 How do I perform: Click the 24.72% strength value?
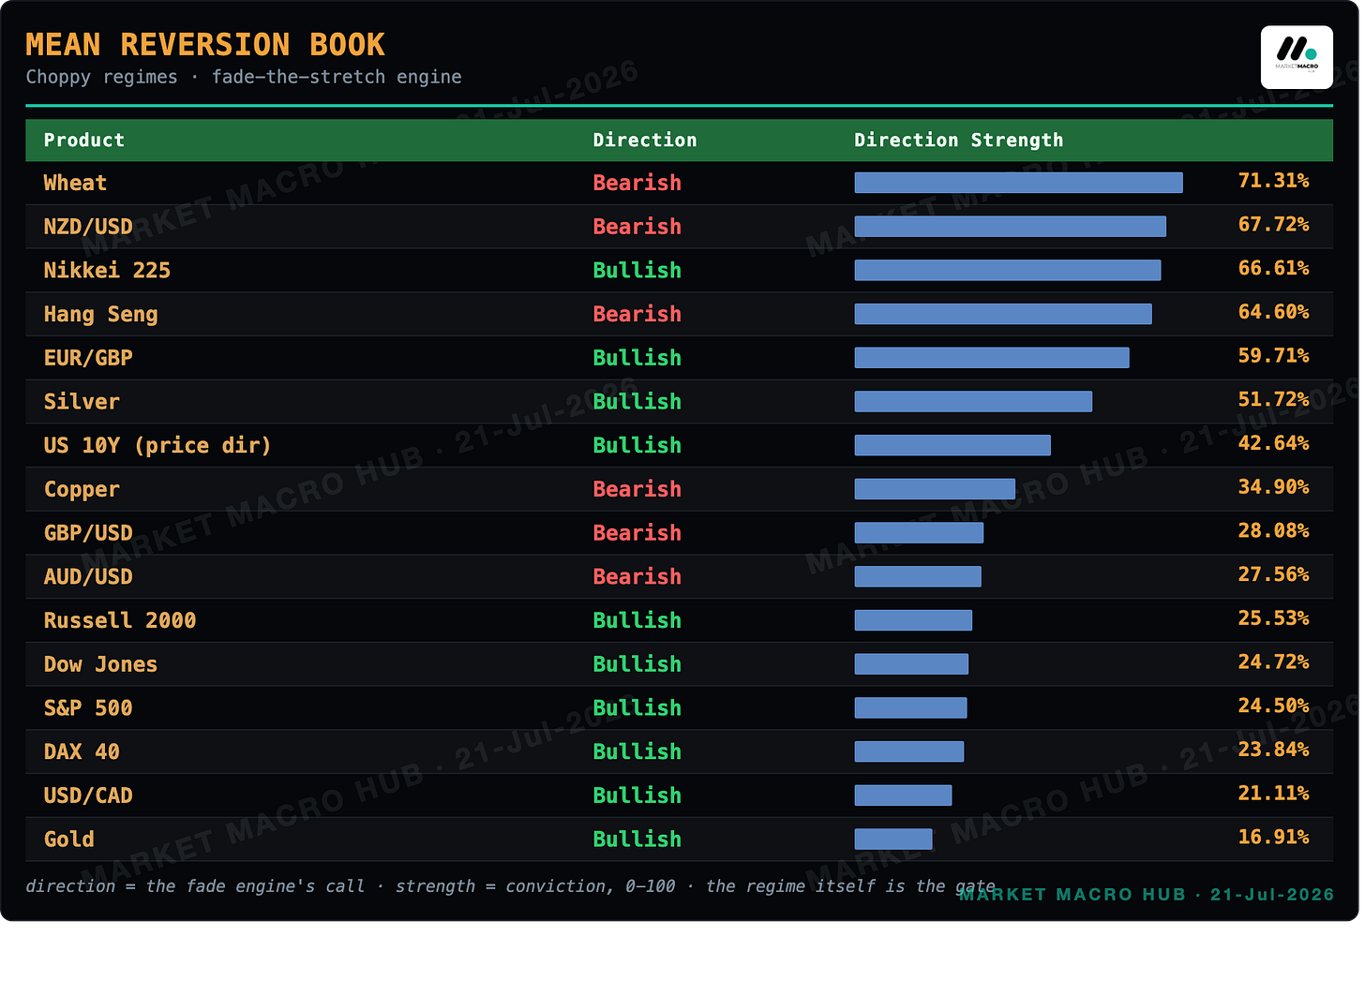(1273, 662)
